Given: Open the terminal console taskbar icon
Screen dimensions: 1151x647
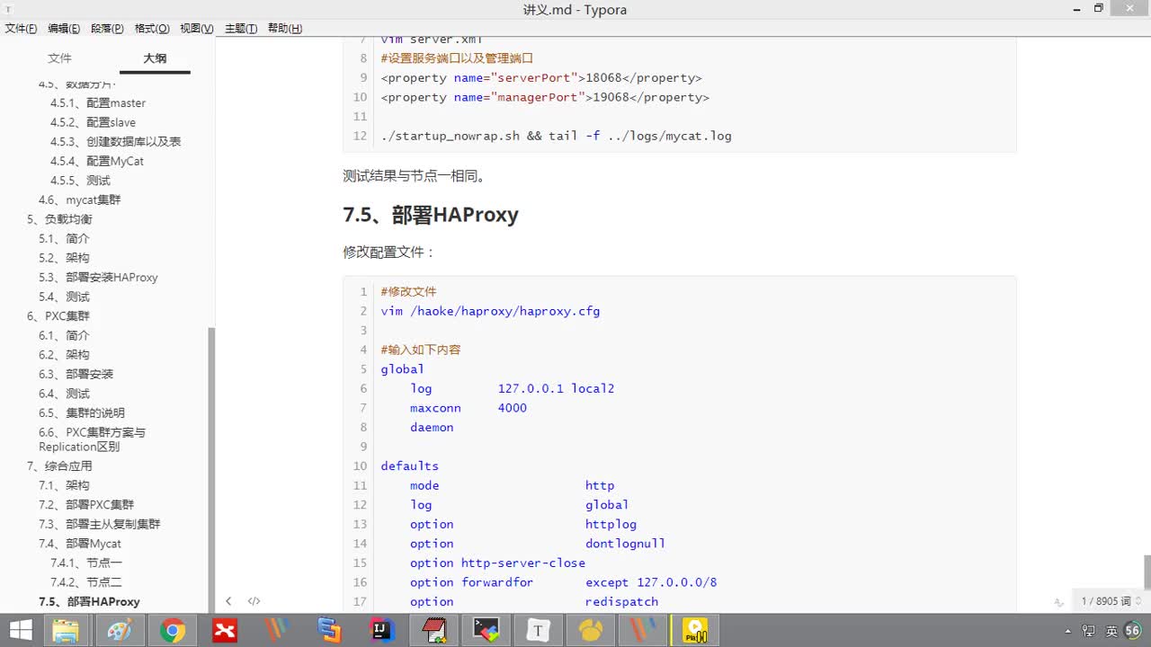Looking at the screenshot, I should [486, 631].
